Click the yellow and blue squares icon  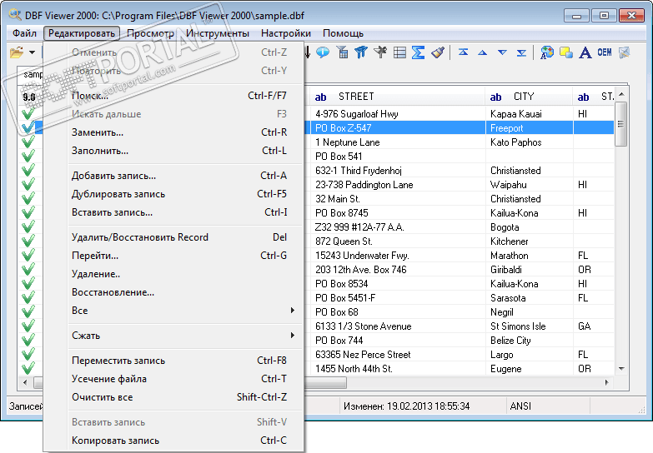click(566, 52)
